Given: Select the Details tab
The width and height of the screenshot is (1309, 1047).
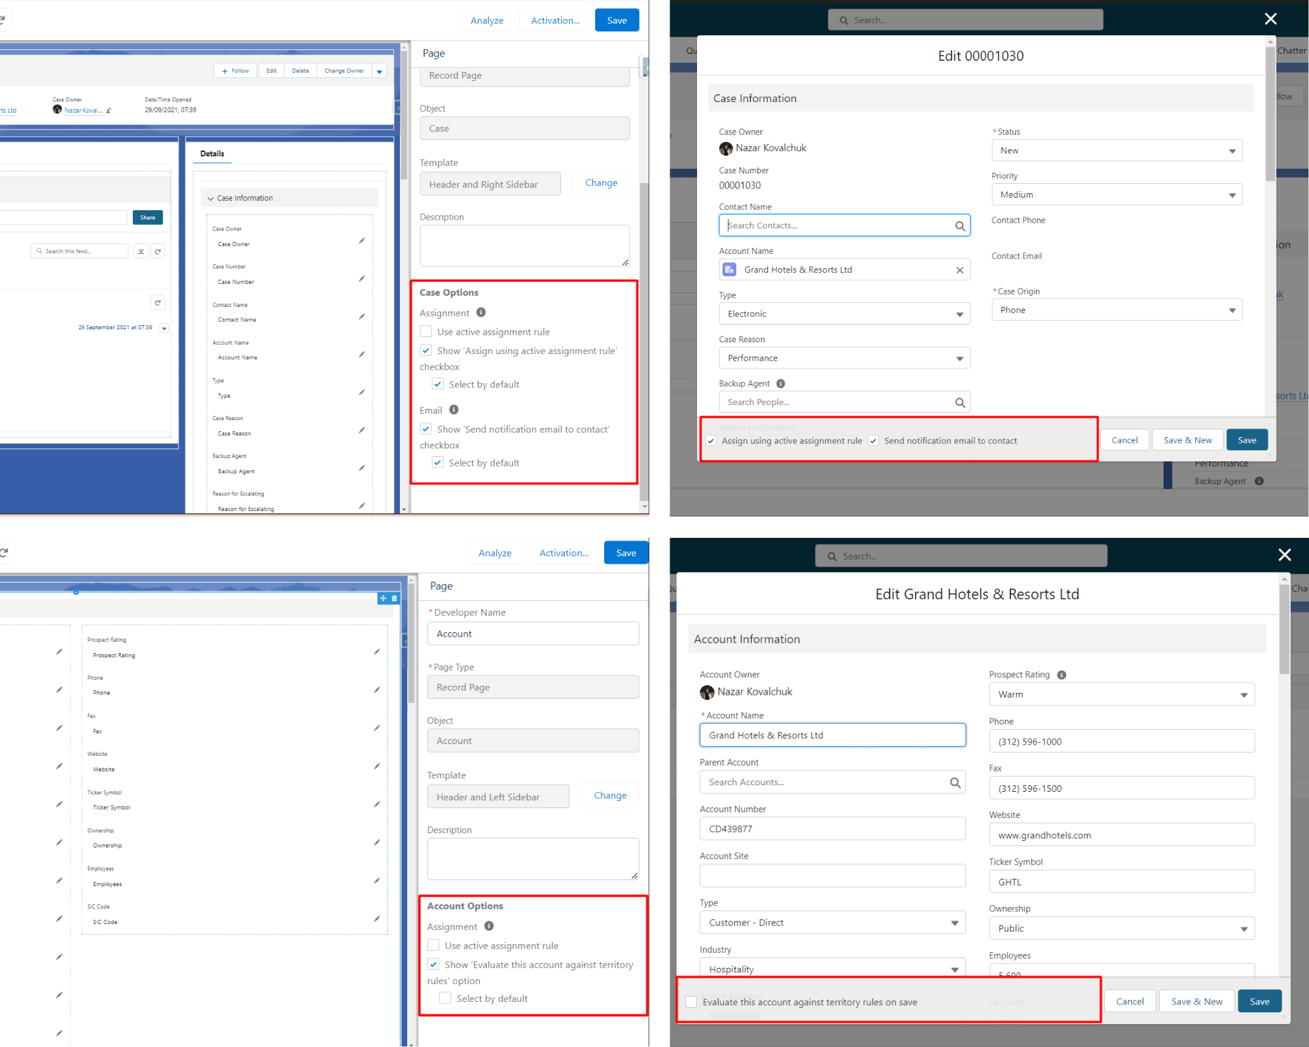Looking at the screenshot, I should coord(212,154).
